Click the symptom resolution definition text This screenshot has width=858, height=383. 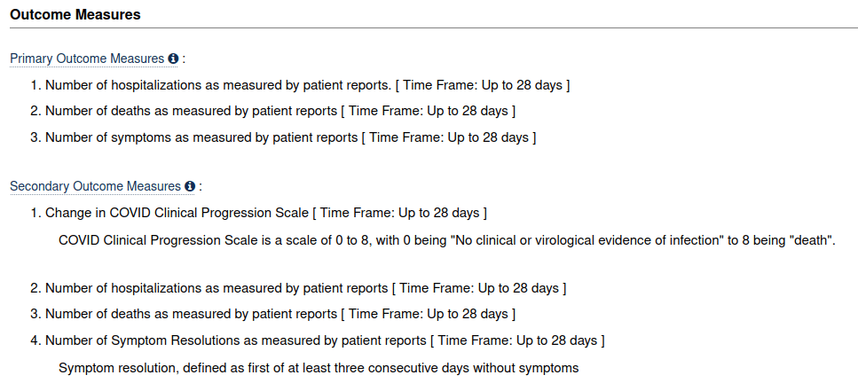tap(319, 368)
